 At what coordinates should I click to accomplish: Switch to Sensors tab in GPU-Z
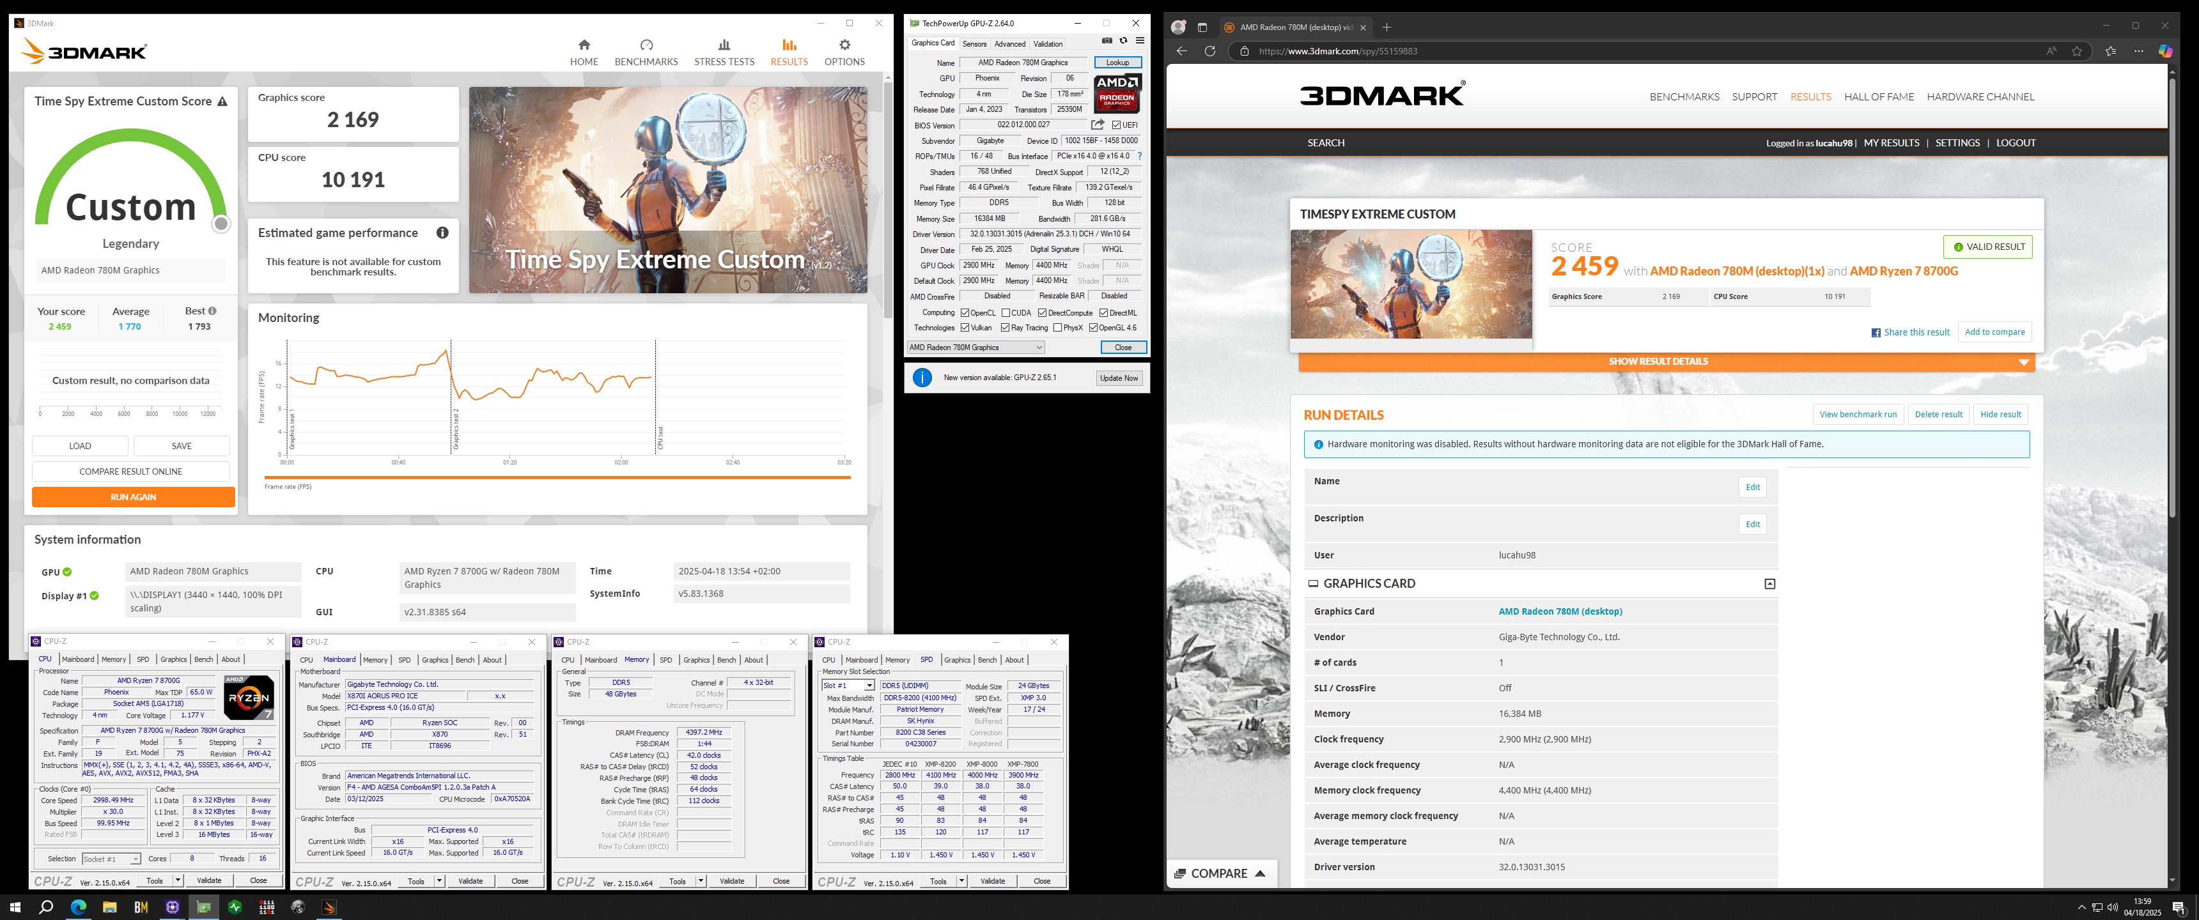tap(974, 43)
